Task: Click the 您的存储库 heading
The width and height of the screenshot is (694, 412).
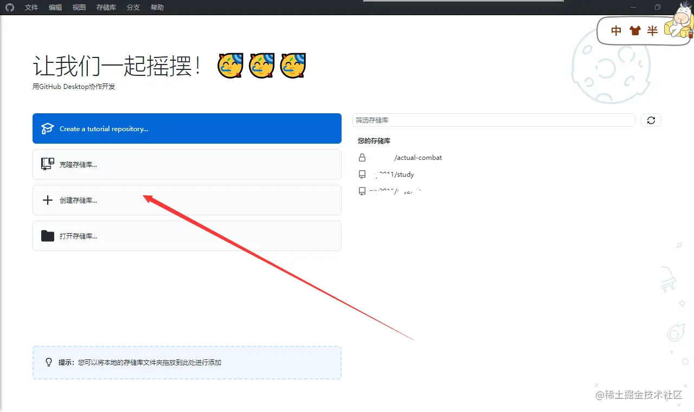Action: point(374,141)
